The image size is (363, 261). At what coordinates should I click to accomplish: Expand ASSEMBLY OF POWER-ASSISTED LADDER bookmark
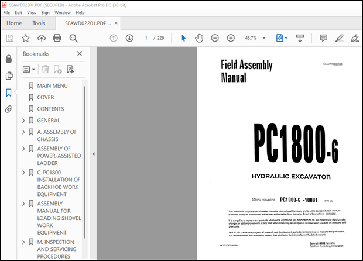pos(23,149)
